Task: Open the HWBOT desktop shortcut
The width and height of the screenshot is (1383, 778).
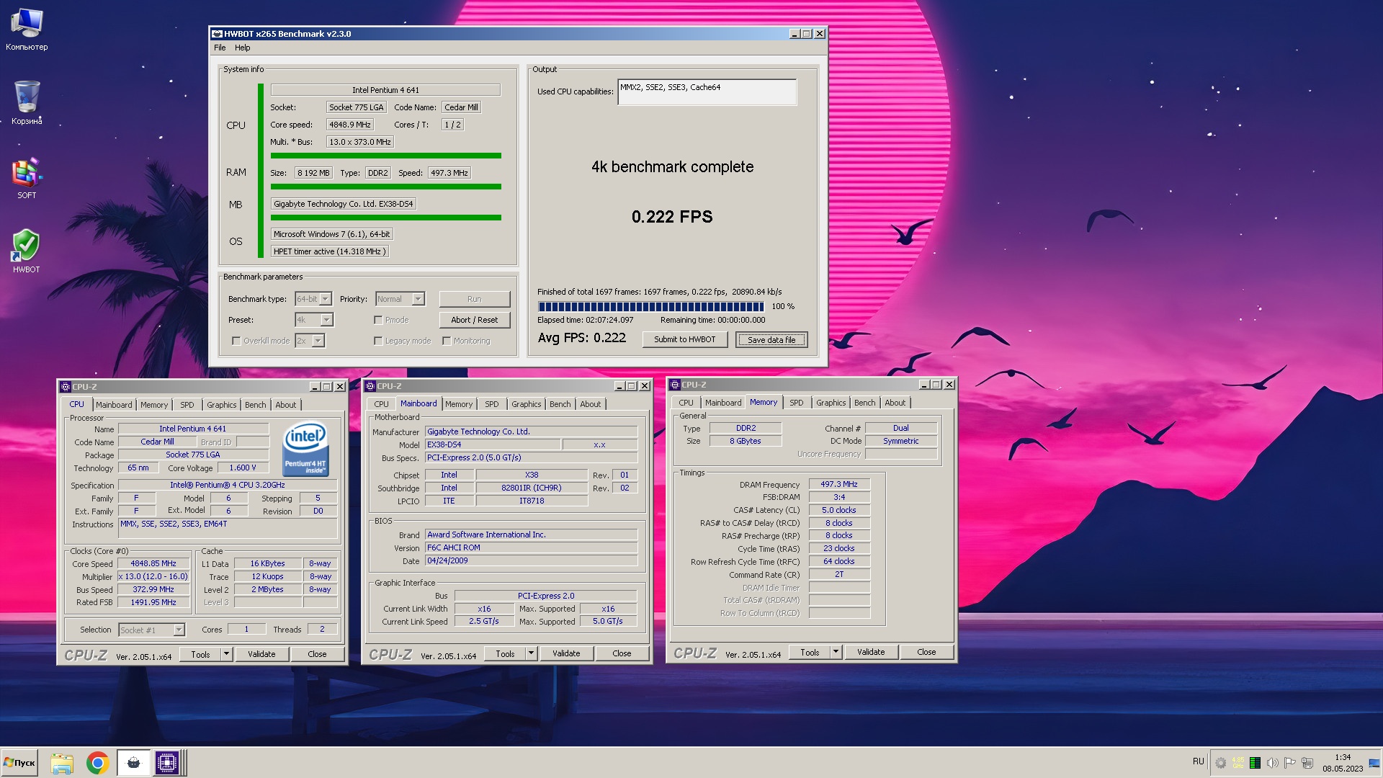Action: pyautogui.click(x=27, y=251)
